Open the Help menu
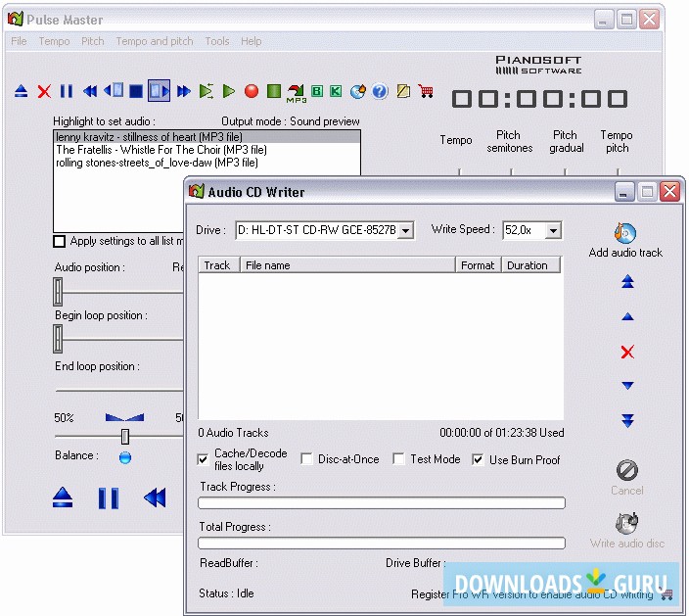 [x=251, y=41]
